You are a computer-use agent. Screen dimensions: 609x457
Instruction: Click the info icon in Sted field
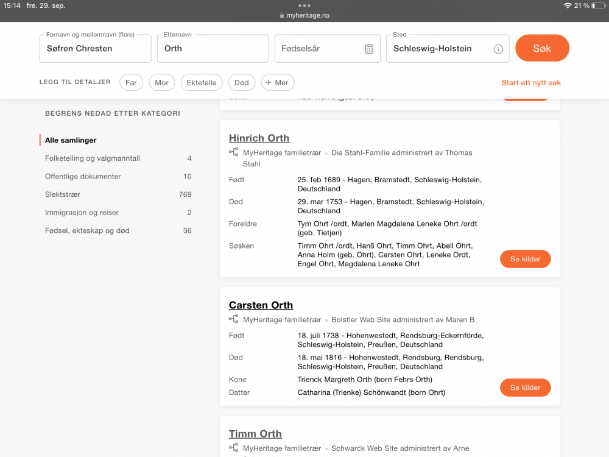pyautogui.click(x=498, y=49)
